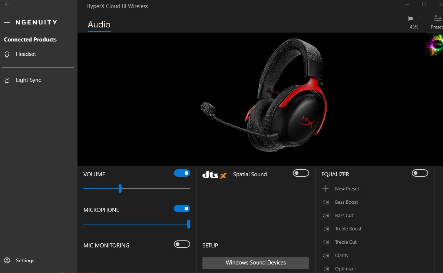Click speaker icon beside Bass Cut
The width and height of the screenshot is (443, 273).
pyautogui.click(x=326, y=216)
